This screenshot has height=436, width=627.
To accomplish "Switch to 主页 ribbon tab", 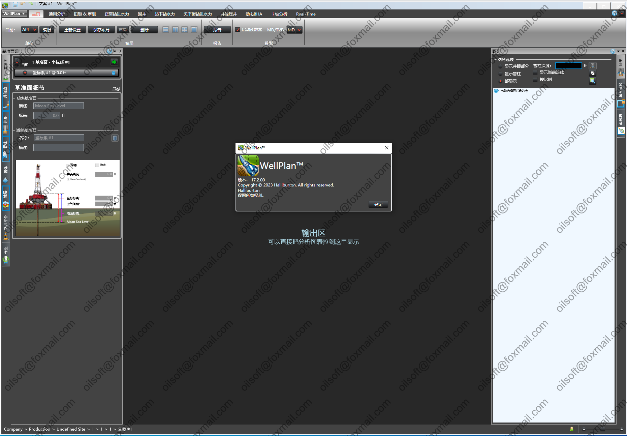I will [x=36, y=14].
